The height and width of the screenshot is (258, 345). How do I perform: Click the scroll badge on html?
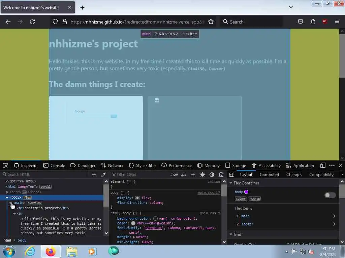point(45,187)
